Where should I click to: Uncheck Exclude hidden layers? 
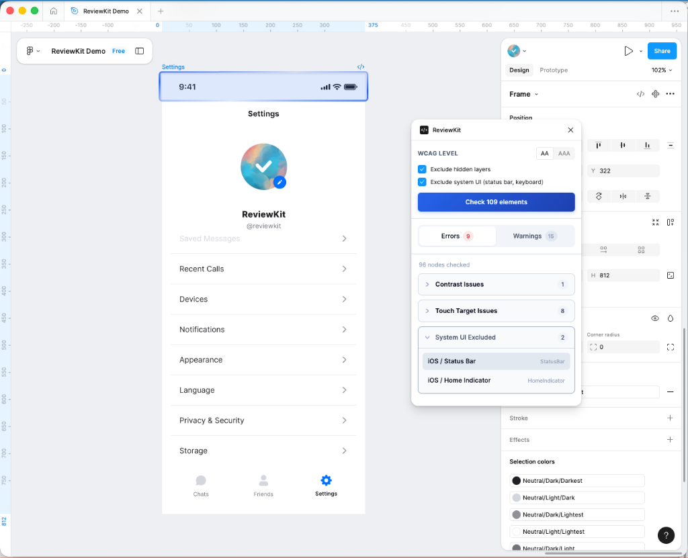pos(421,169)
